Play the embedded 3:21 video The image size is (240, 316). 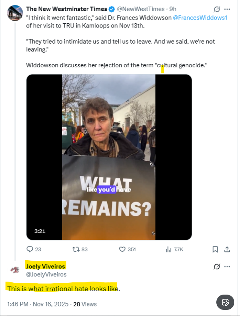[109, 157]
